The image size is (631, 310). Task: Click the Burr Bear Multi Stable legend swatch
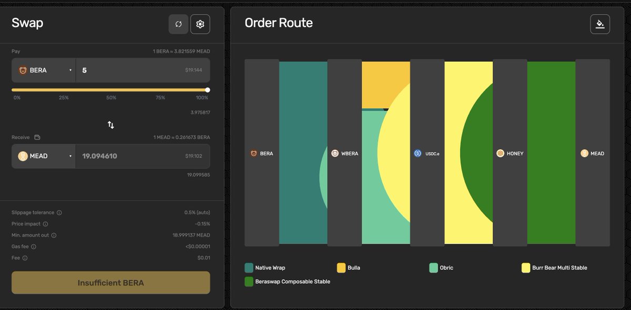point(526,268)
